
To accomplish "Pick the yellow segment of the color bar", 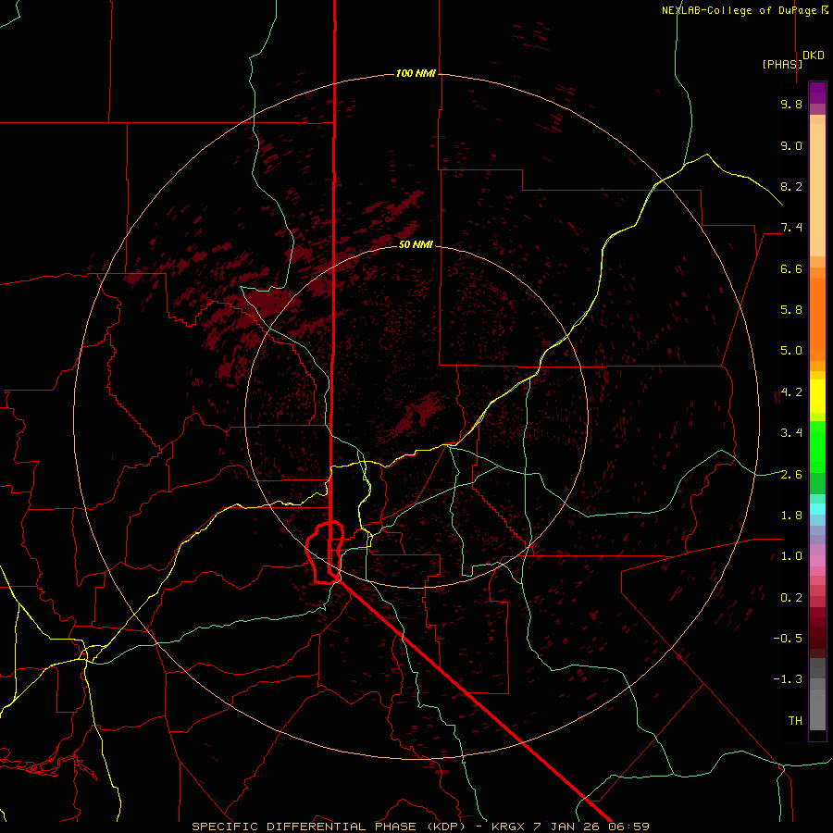I will click(x=817, y=396).
